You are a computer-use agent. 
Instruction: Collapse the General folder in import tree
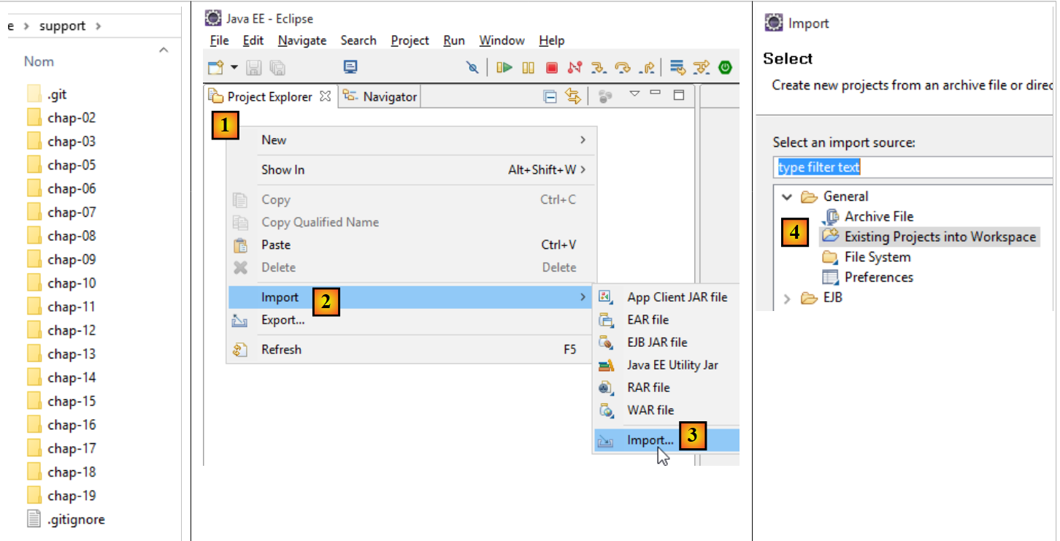click(x=787, y=196)
